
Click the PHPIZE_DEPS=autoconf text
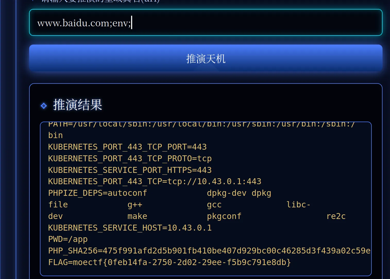click(x=97, y=193)
